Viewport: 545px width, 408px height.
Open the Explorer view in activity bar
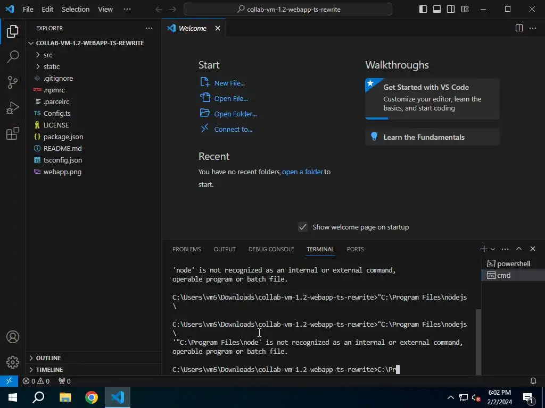pyautogui.click(x=13, y=31)
